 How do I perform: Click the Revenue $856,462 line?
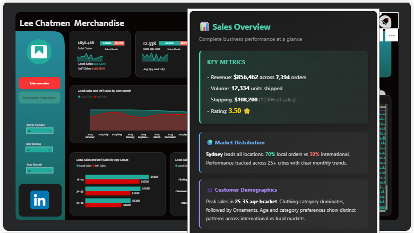[x=257, y=77]
